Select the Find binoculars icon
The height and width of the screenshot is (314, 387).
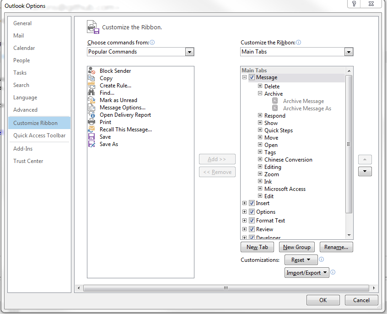tap(91, 92)
